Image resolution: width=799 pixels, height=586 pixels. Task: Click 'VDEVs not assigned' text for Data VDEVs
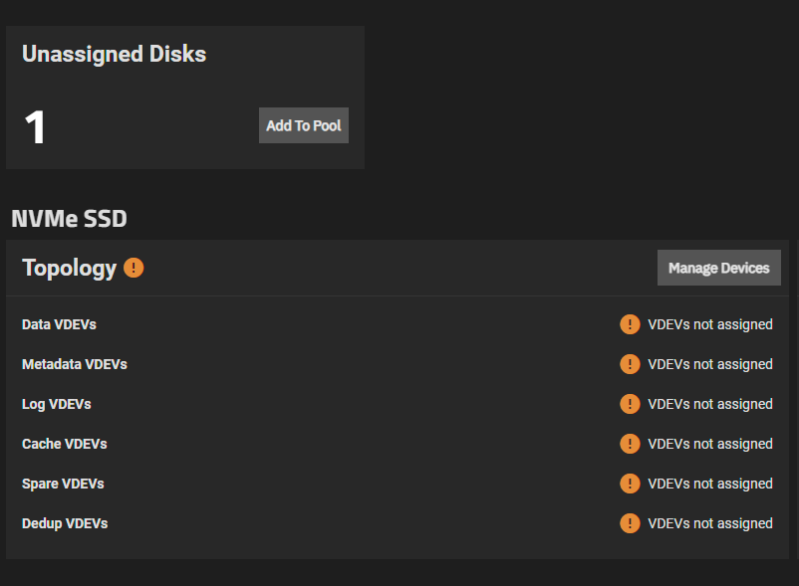pyautogui.click(x=710, y=324)
